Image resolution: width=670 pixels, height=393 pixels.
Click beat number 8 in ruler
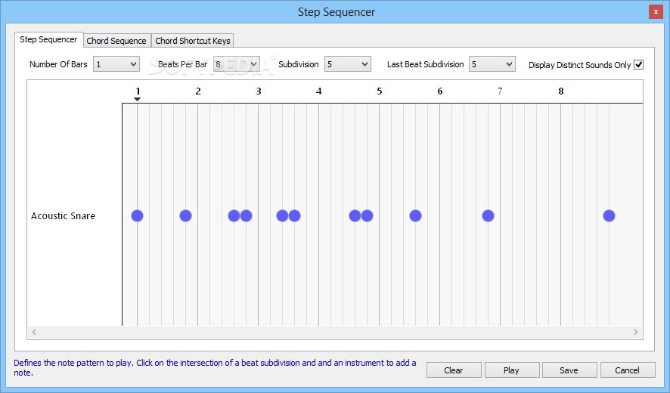click(x=561, y=91)
